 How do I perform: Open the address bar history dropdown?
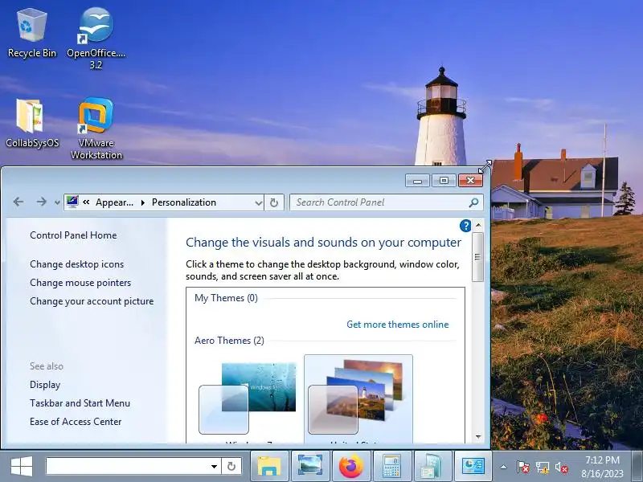click(258, 202)
